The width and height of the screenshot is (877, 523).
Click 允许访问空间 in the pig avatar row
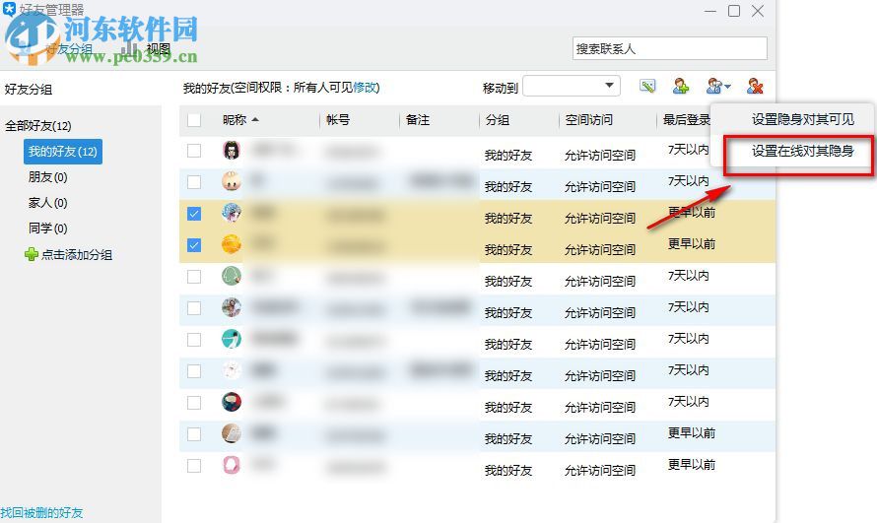(x=599, y=186)
